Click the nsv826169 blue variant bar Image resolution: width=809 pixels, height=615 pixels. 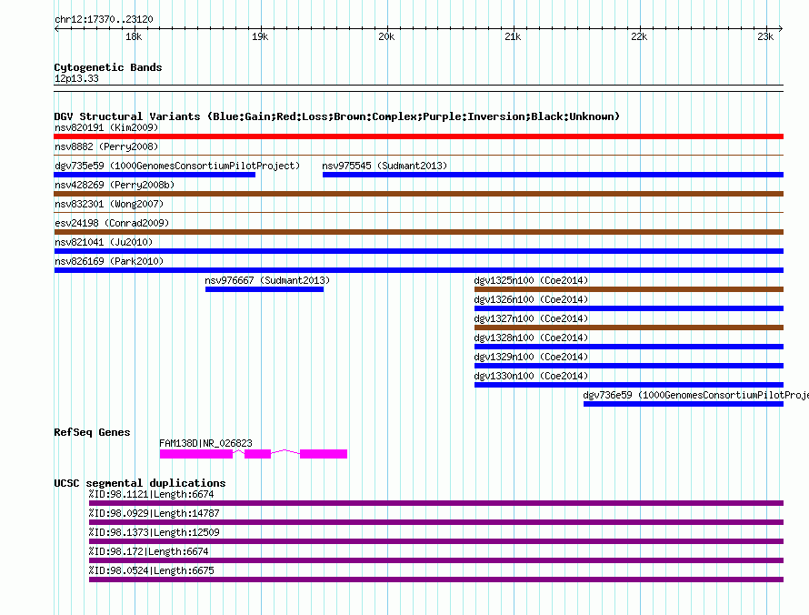(x=418, y=270)
